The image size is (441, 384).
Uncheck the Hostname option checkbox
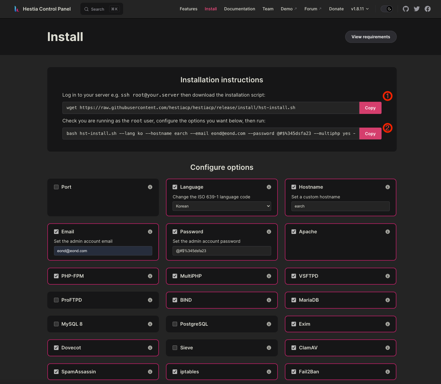294,187
